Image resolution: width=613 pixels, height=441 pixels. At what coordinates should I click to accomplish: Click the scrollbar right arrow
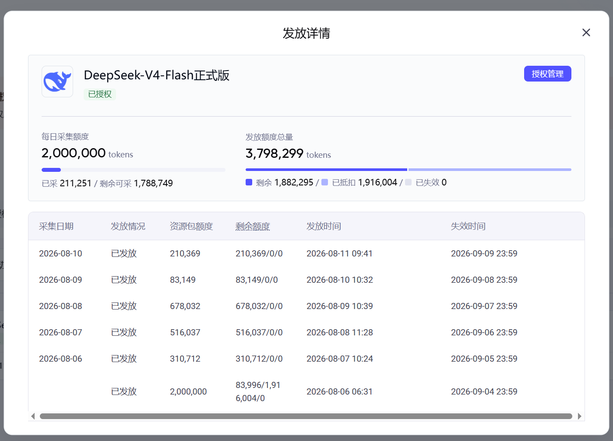click(x=579, y=416)
